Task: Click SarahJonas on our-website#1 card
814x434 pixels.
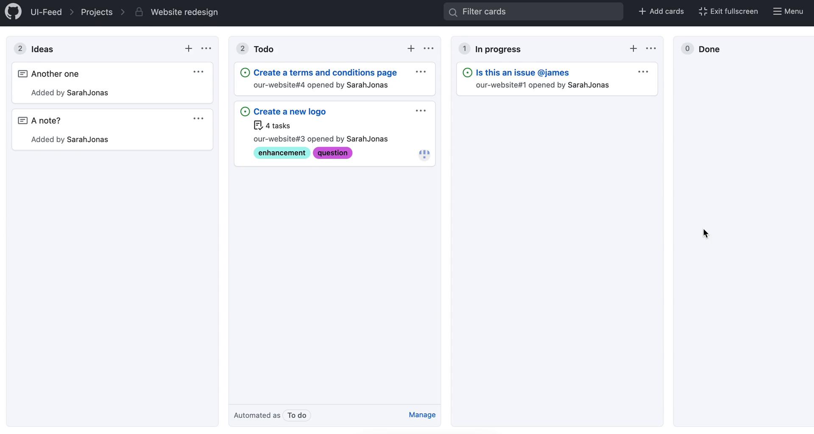Action: pos(588,85)
